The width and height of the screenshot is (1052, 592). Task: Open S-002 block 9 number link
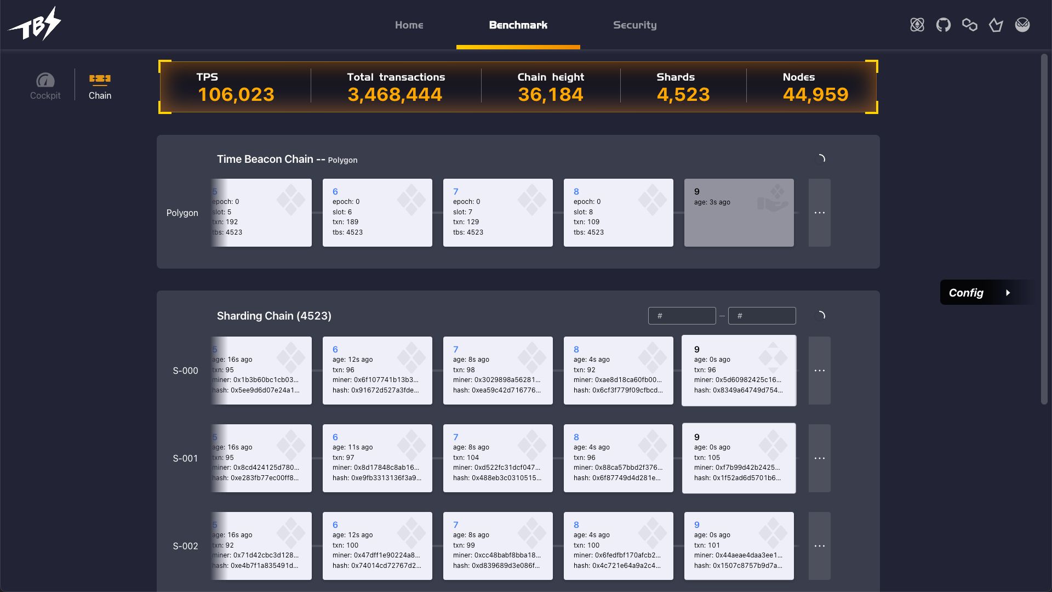tap(697, 525)
